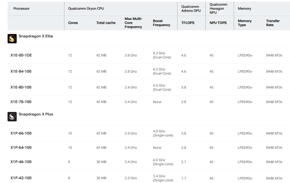Click the Cores column header
Viewport: 290px width, 183px height.
(x=73, y=23)
